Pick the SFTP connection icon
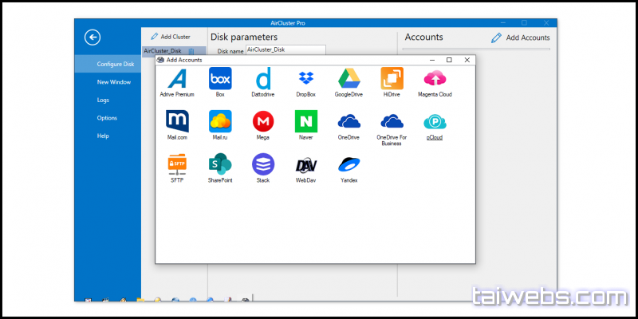This screenshot has height=319, width=638. [x=176, y=164]
